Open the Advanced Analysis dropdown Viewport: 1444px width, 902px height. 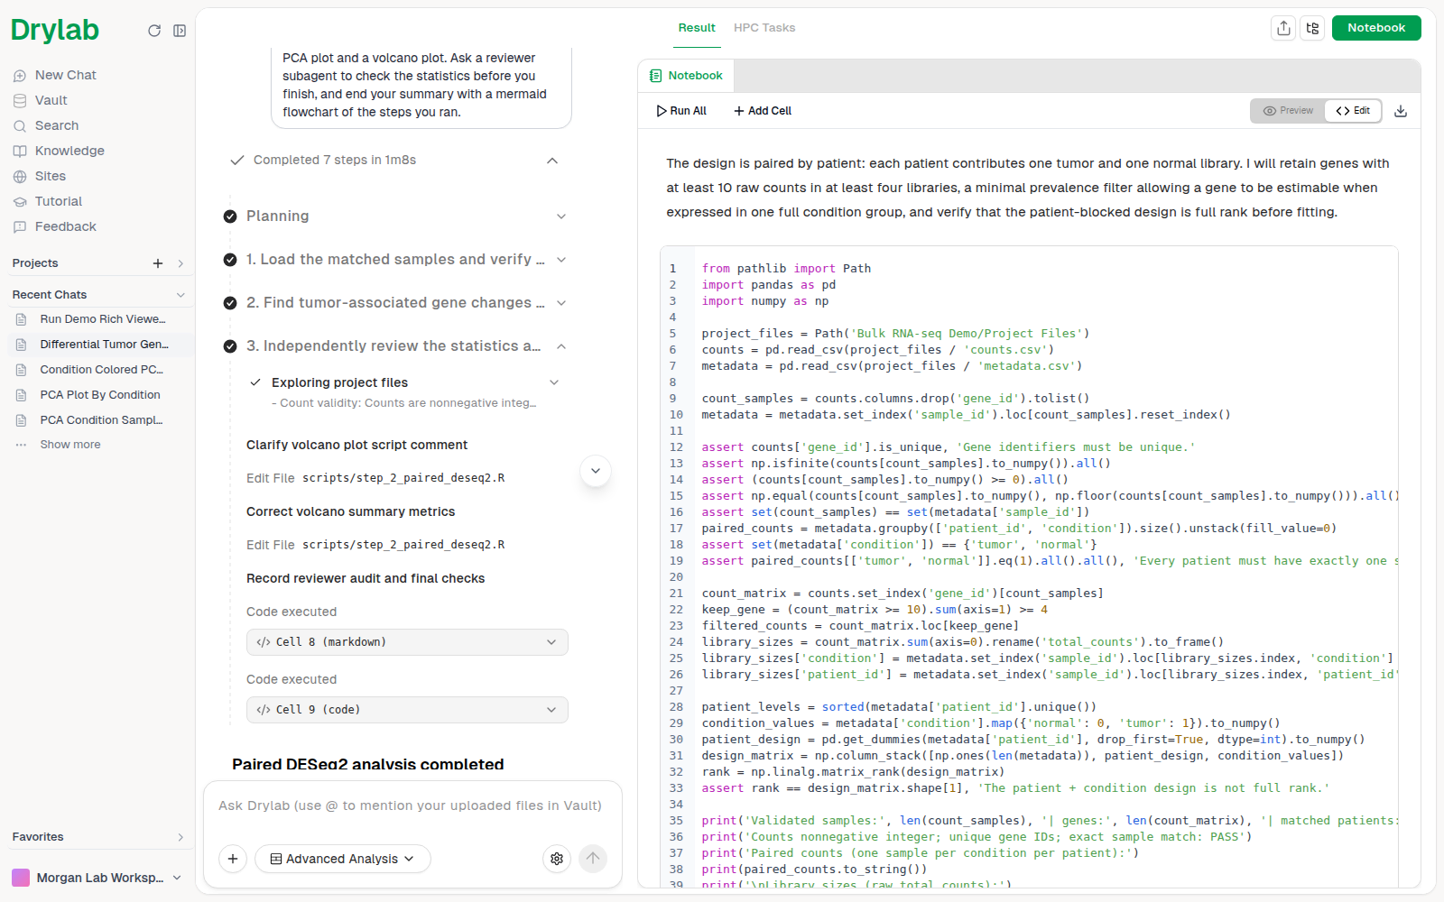tap(343, 859)
